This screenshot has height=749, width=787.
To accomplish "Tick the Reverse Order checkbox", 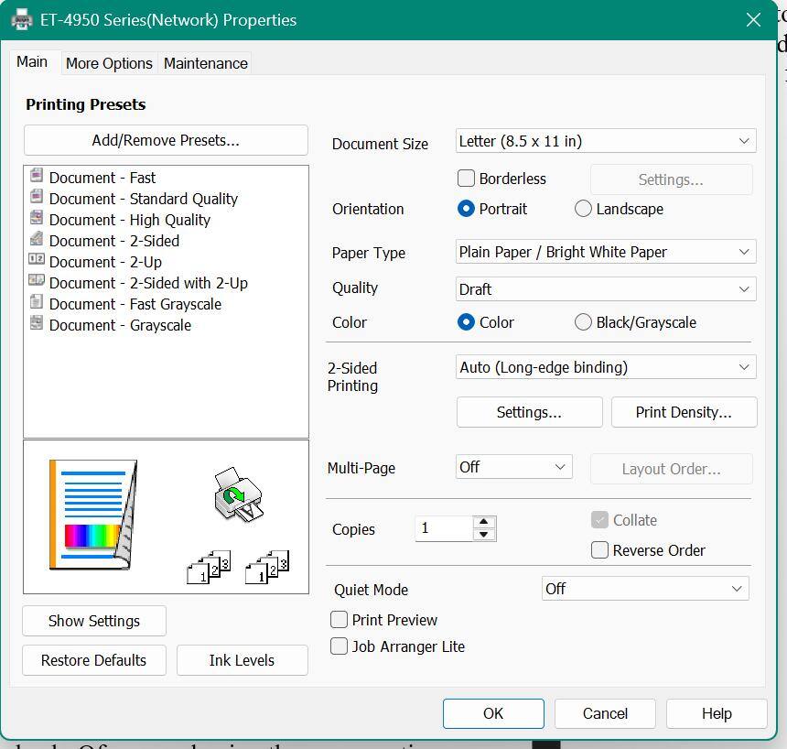I will [599, 550].
